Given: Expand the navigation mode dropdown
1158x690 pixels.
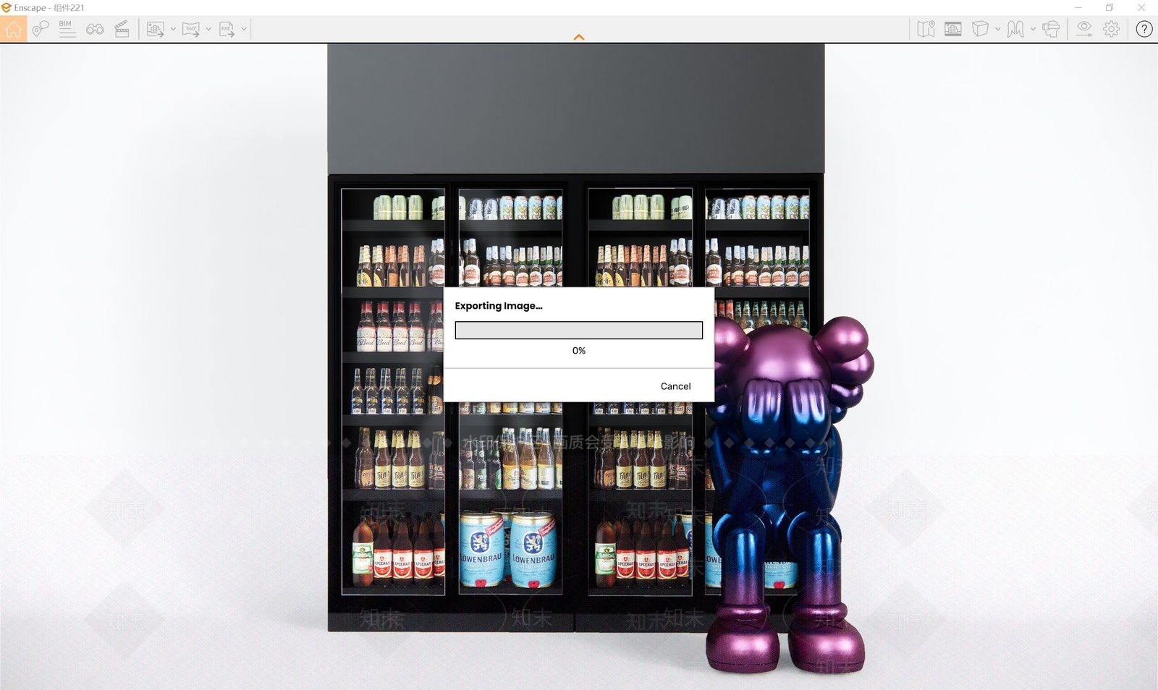Looking at the screenshot, I should 1033,29.
